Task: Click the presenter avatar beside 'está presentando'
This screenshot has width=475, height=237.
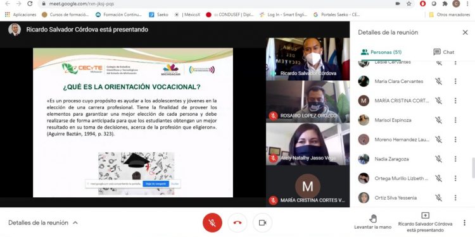Action: (x=14, y=30)
